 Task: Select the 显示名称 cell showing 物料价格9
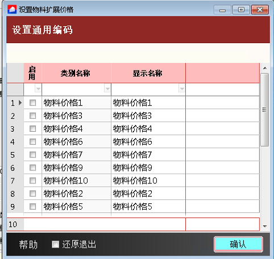click(x=148, y=168)
